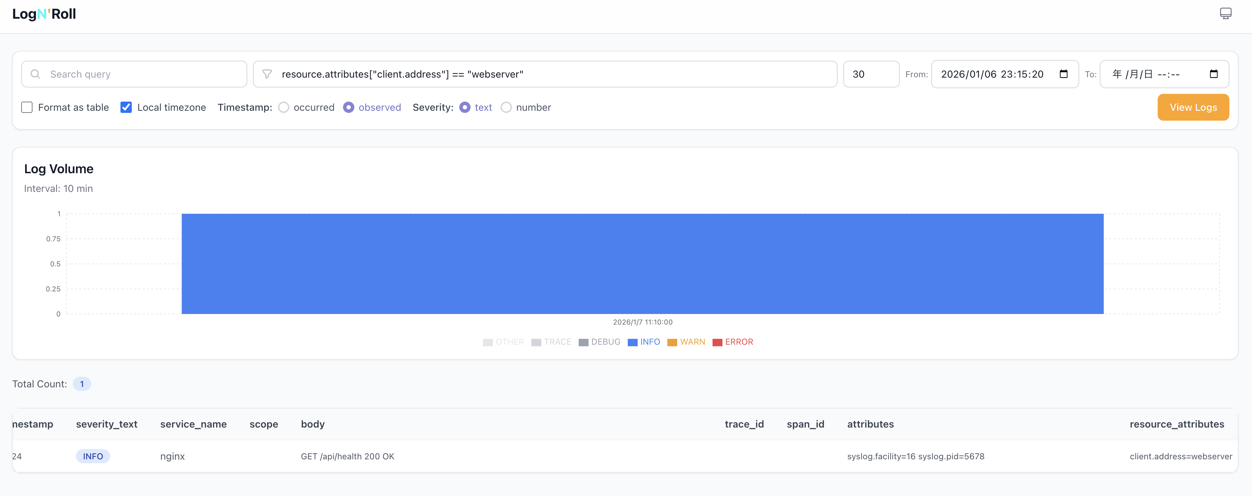
Task: Edit the client.address filter expression
Action: pos(545,74)
